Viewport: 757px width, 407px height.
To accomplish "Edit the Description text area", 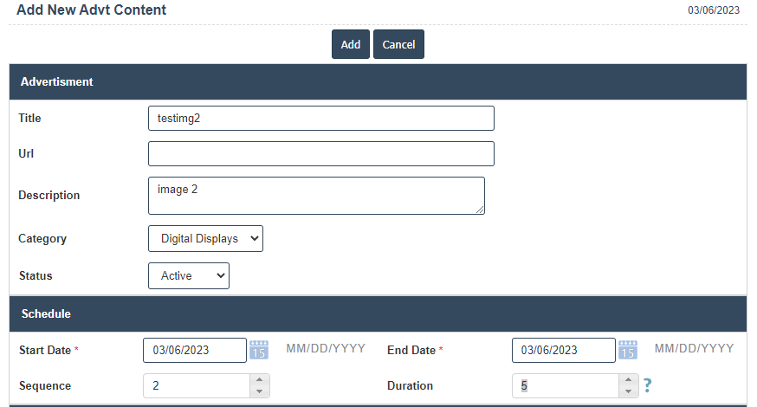I will click(316, 196).
